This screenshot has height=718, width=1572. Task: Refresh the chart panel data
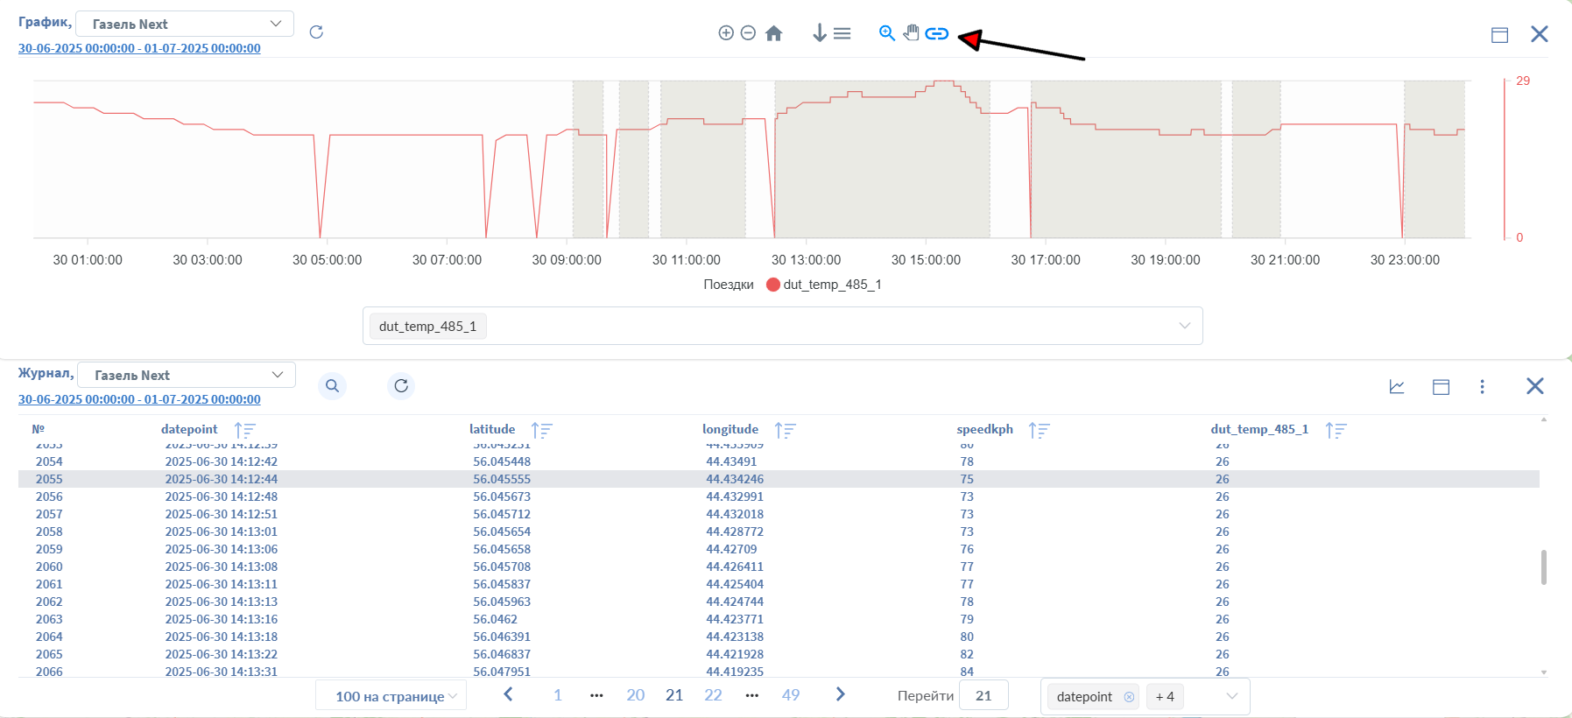(x=316, y=32)
